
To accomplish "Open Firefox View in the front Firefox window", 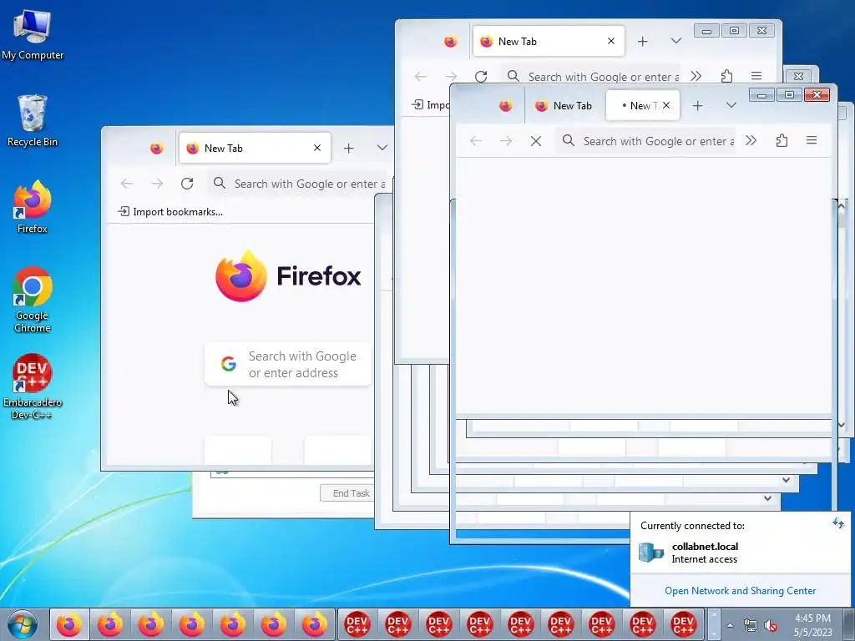I will [x=505, y=106].
